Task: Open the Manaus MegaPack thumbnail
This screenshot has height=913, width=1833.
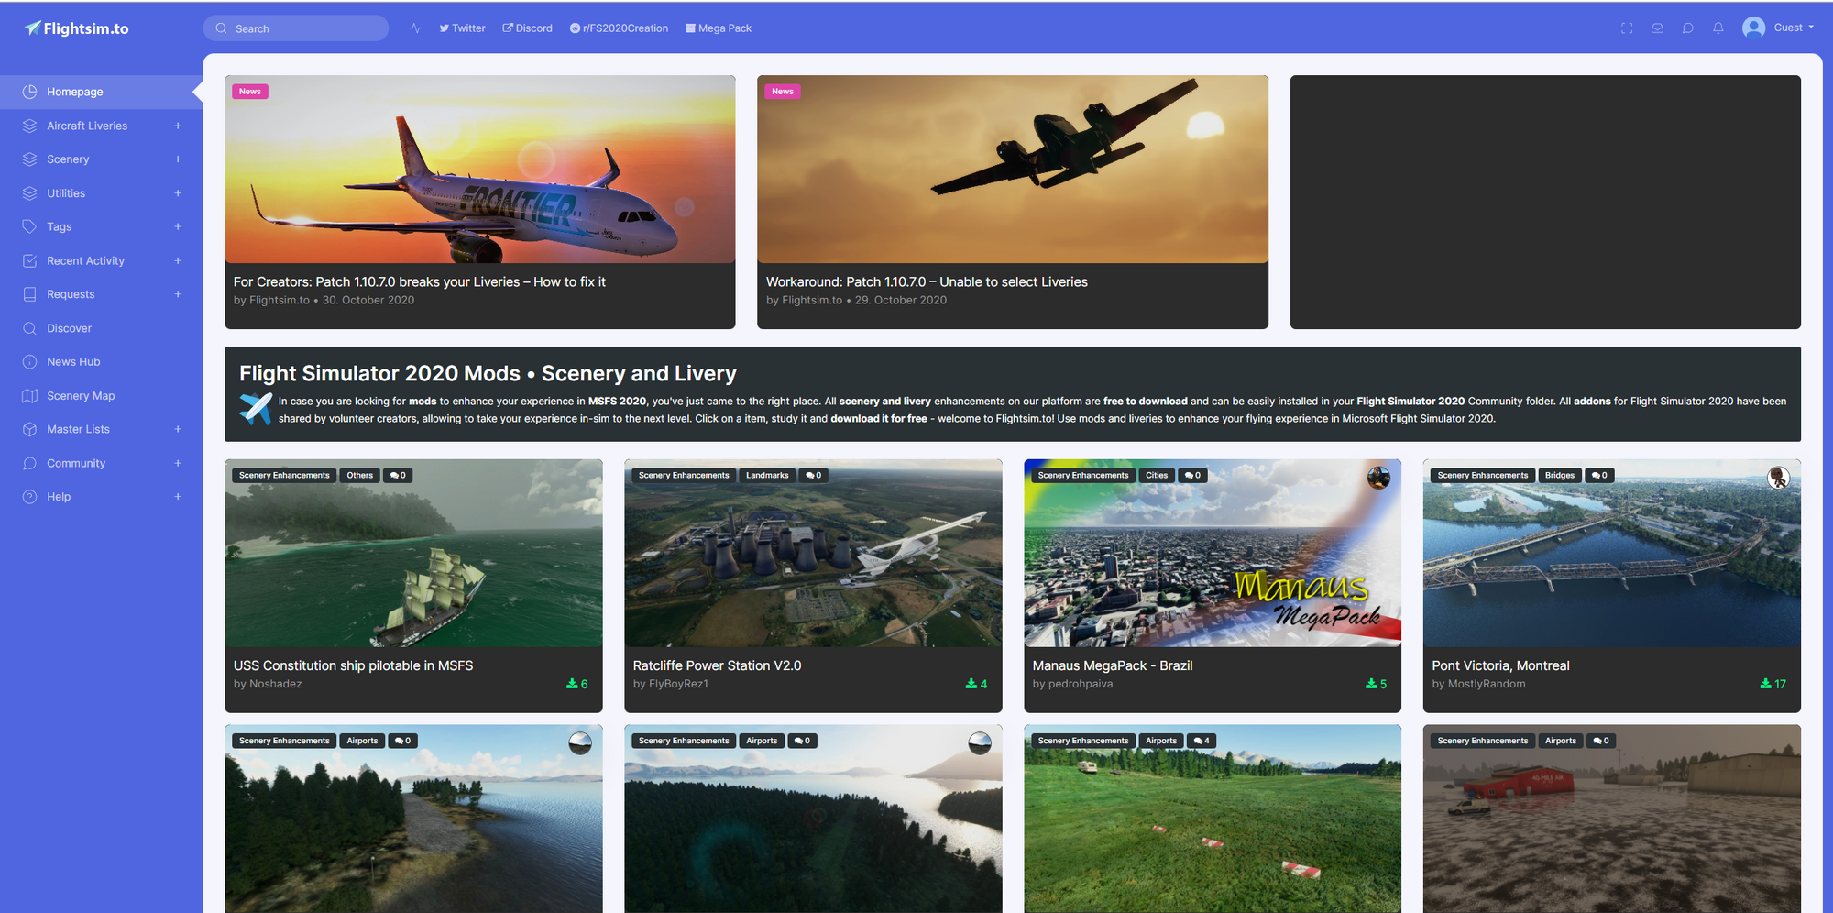Action: [x=1213, y=554]
